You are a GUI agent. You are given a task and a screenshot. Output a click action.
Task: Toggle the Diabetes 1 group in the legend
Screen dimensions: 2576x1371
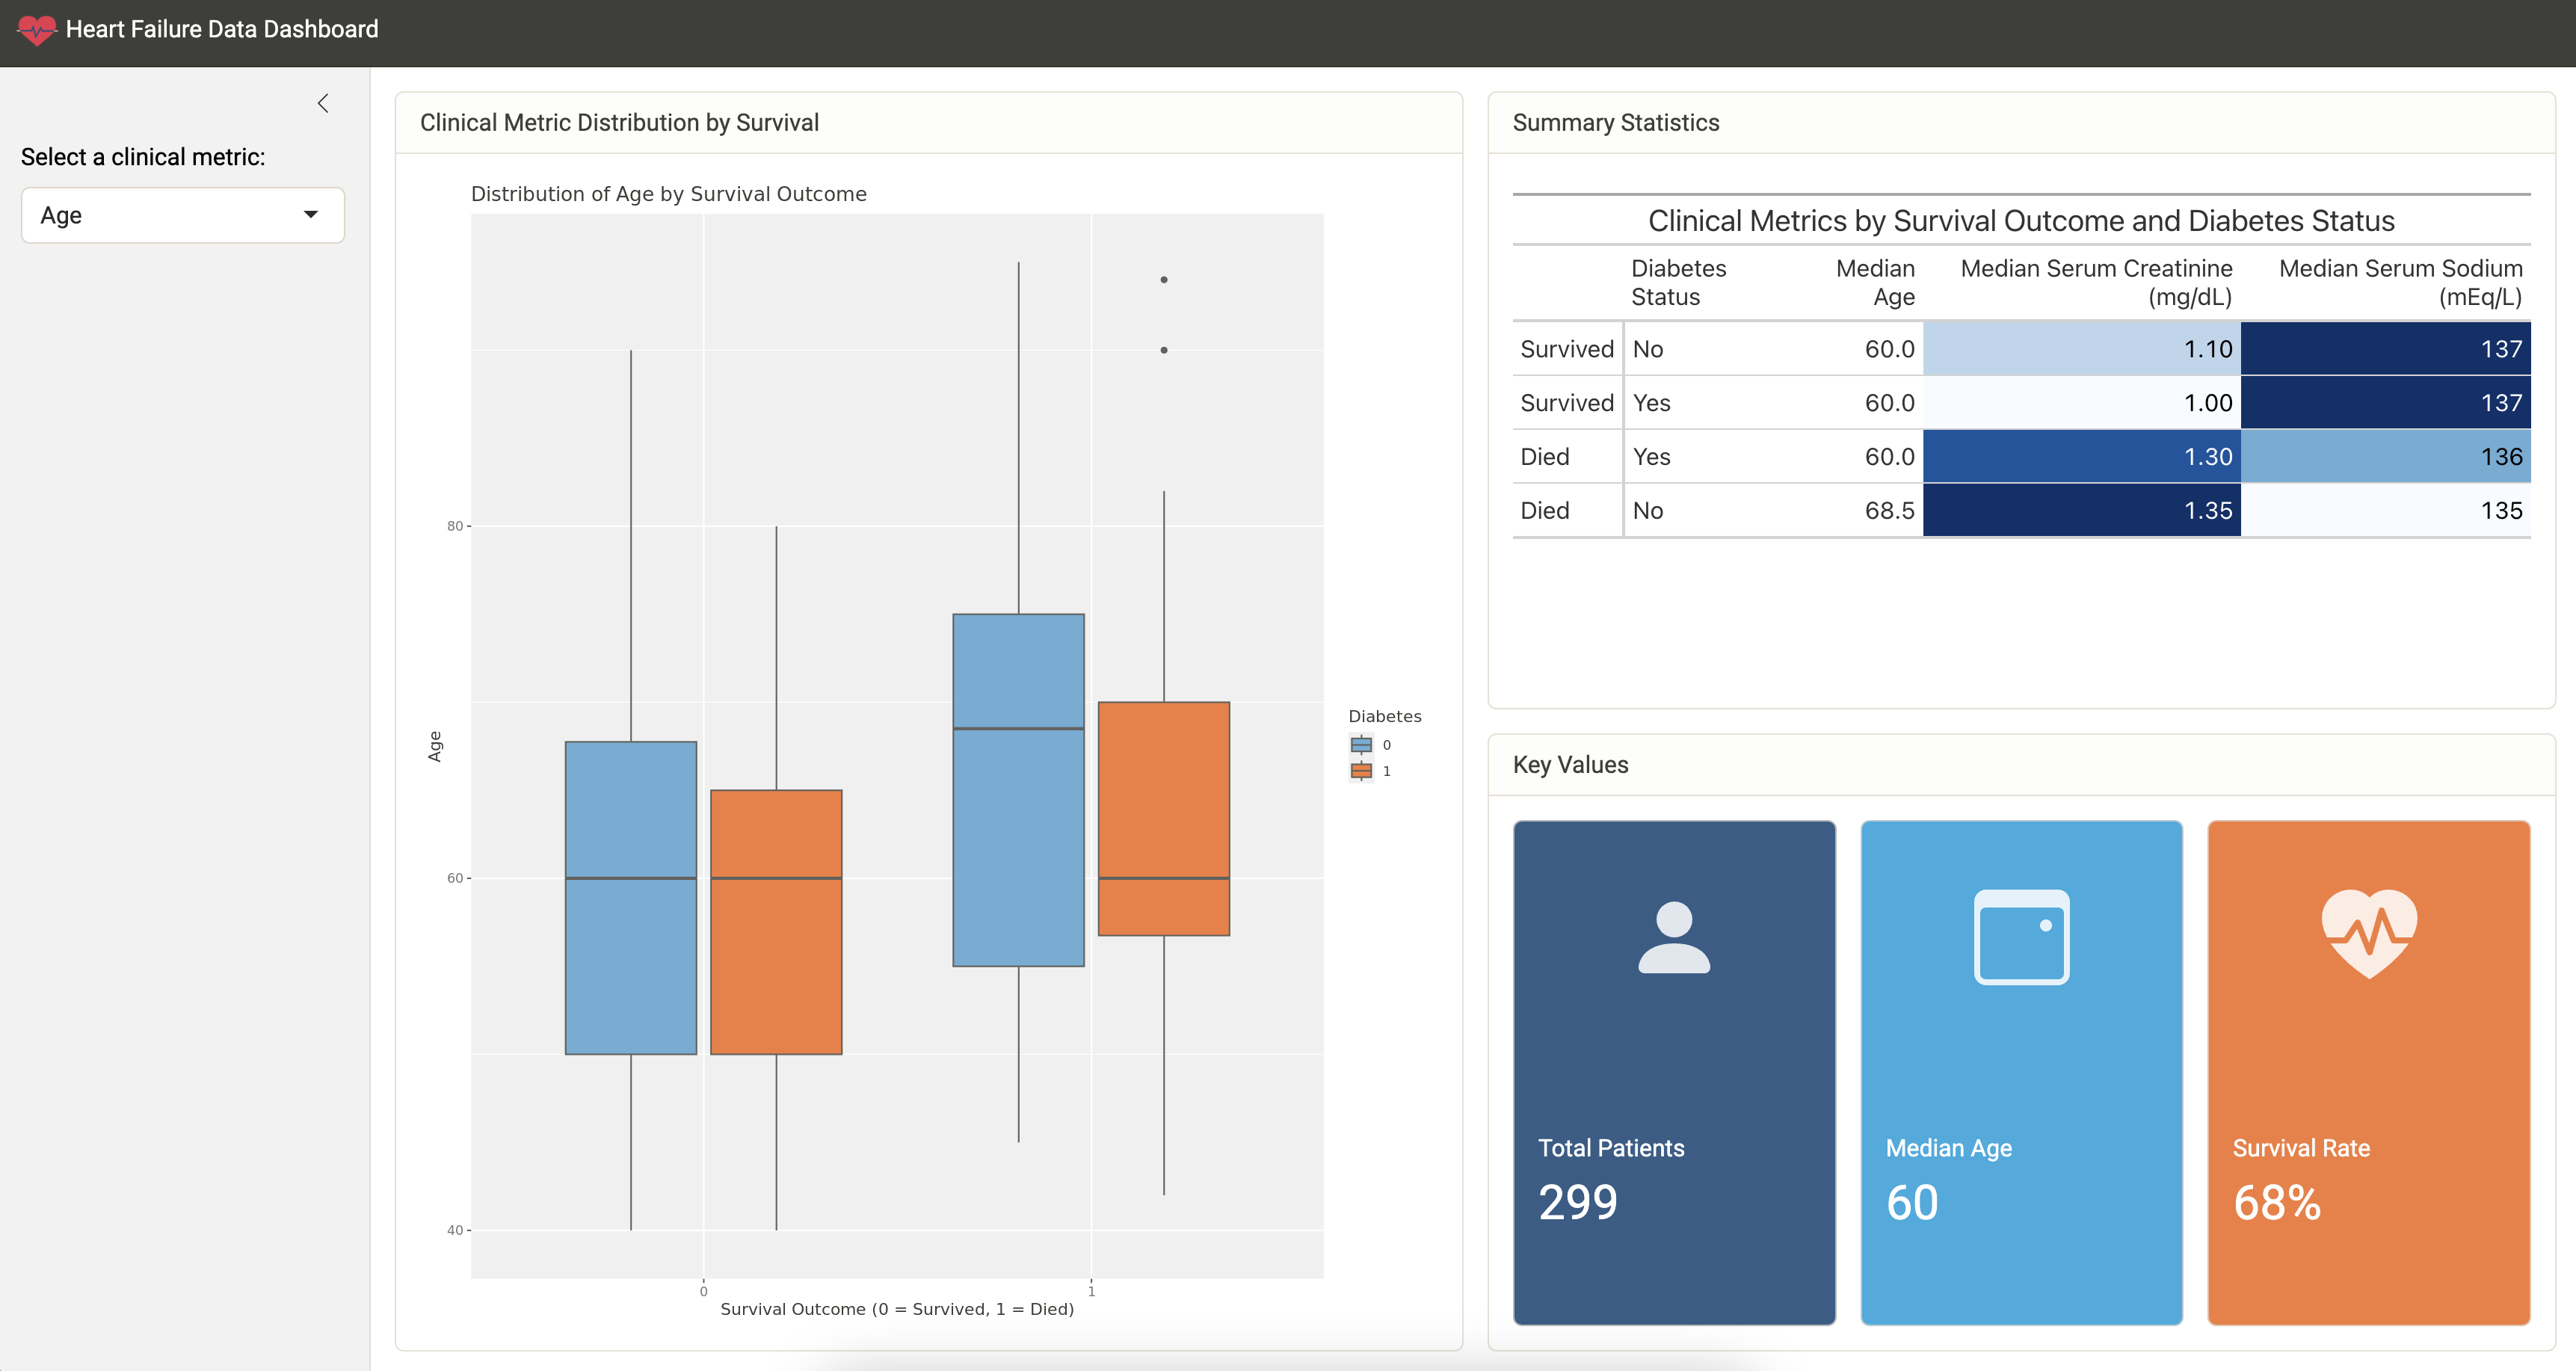(1372, 770)
